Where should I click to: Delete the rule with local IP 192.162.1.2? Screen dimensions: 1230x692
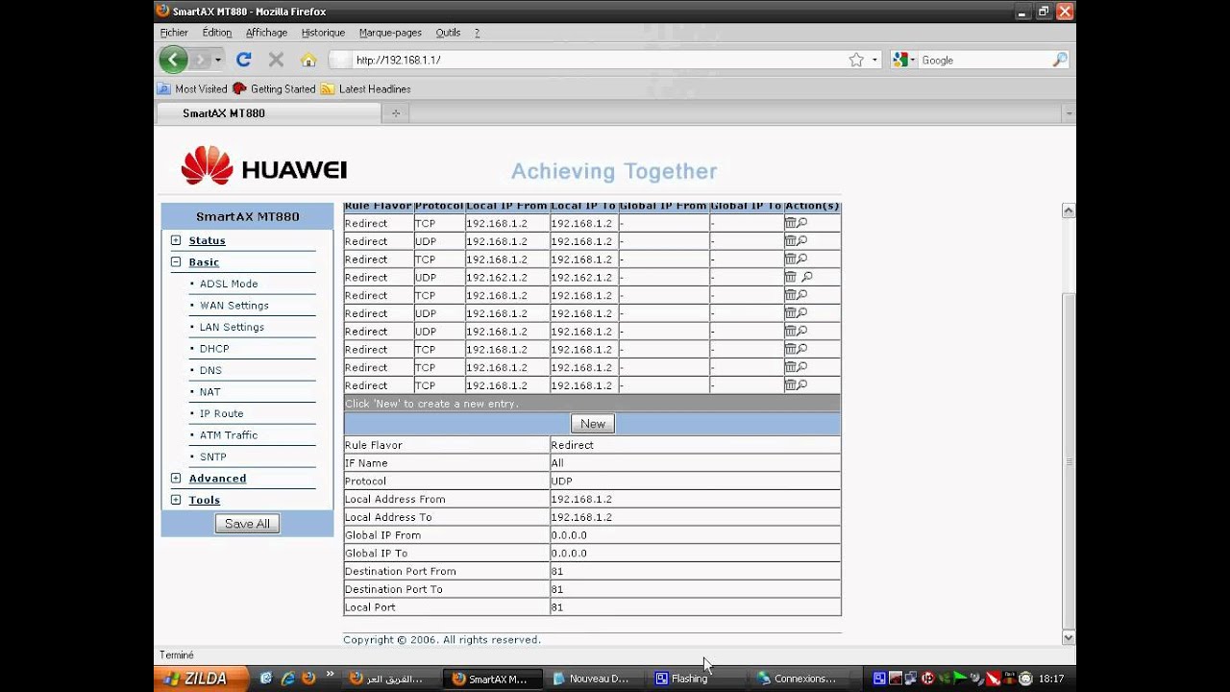click(790, 277)
